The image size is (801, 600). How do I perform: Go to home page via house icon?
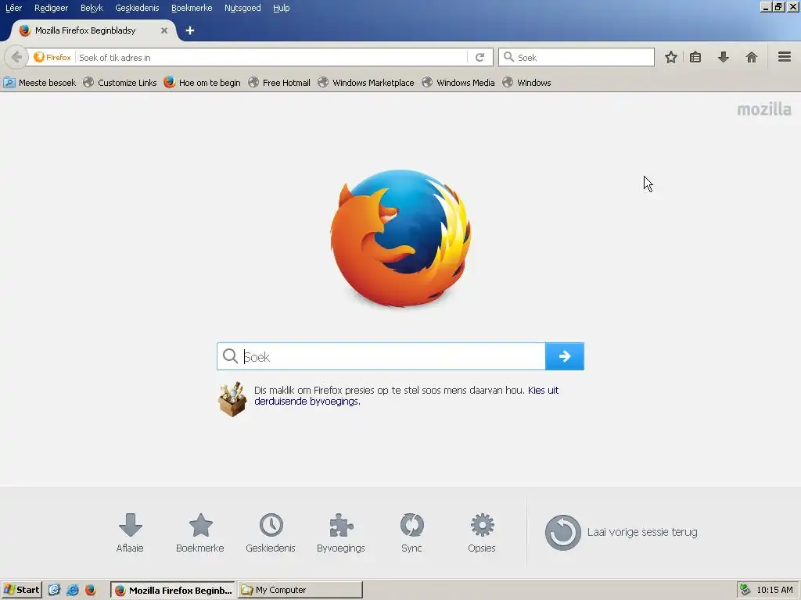pos(752,57)
